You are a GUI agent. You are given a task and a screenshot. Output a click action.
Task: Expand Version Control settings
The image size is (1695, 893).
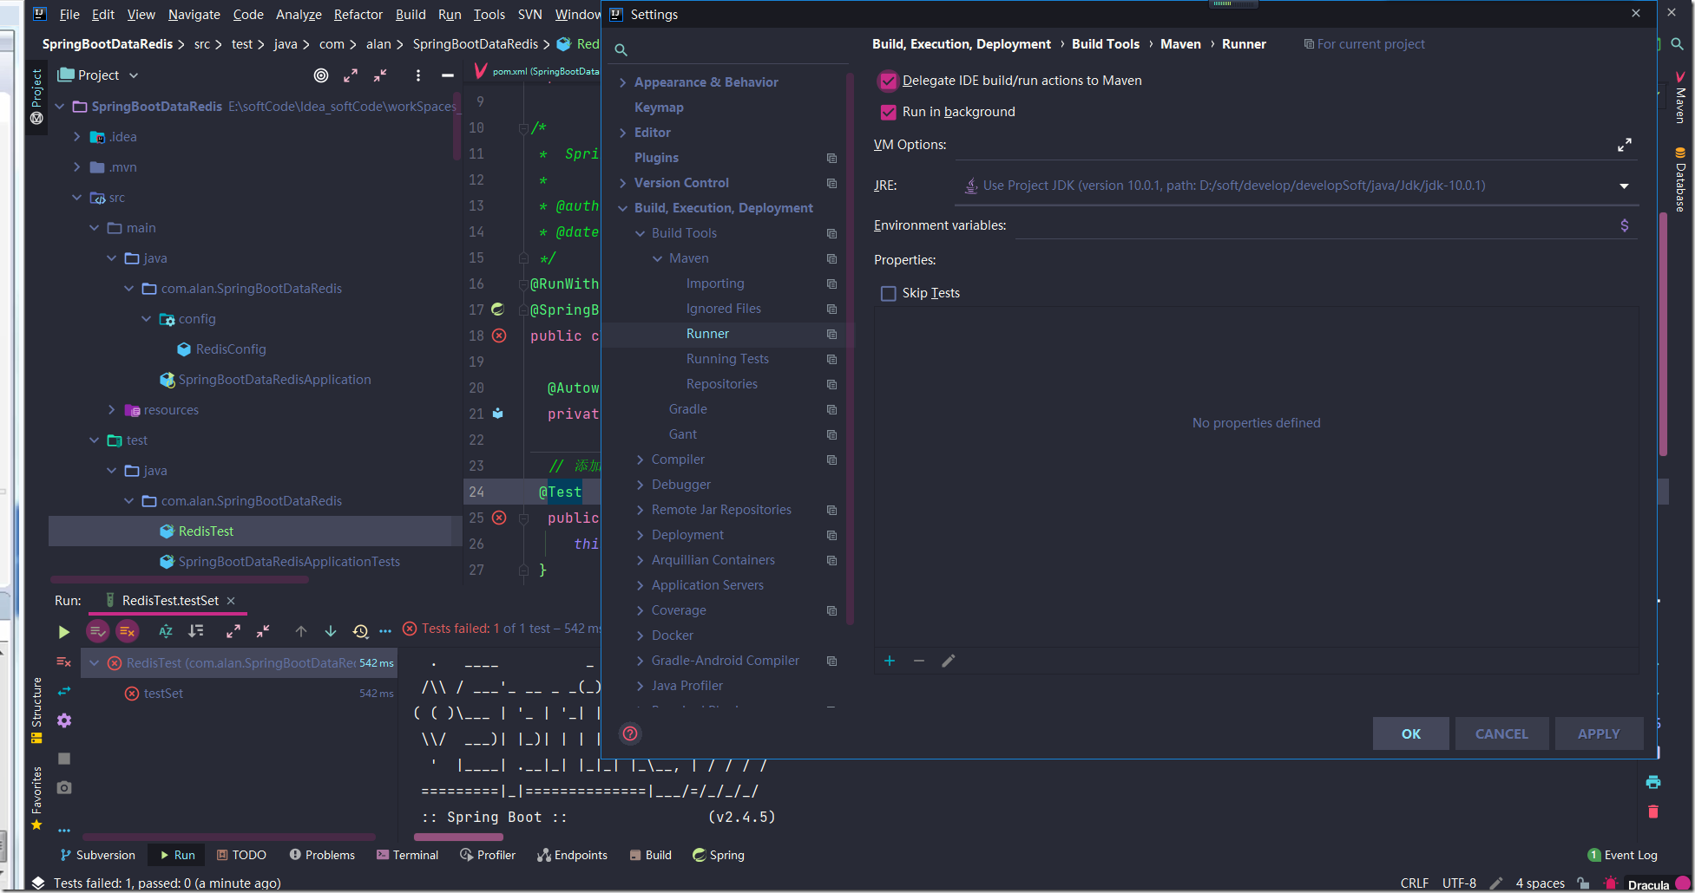[x=623, y=183]
